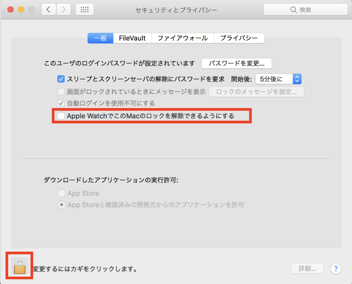This screenshot has width=352, height=284.
Task: Click ロックのメッセージを設定 button
Action: [x=256, y=92]
